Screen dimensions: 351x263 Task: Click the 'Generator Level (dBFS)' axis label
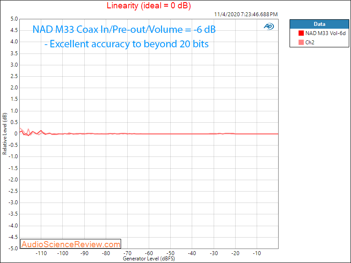point(149,259)
